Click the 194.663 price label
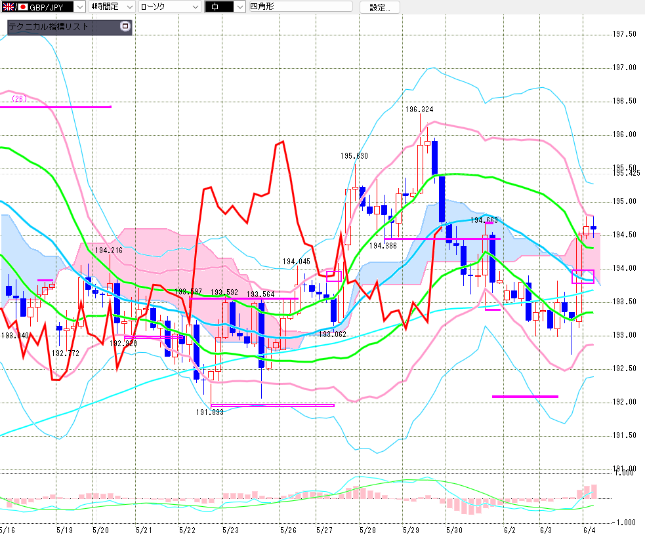This screenshot has width=645, height=537. tap(484, 220)
